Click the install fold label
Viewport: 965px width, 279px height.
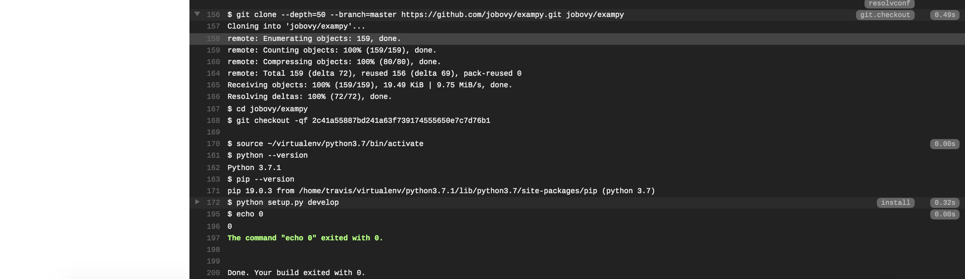[895, 202]
